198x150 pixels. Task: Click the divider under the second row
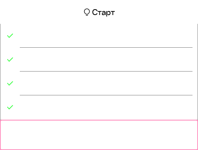(106, 72)
